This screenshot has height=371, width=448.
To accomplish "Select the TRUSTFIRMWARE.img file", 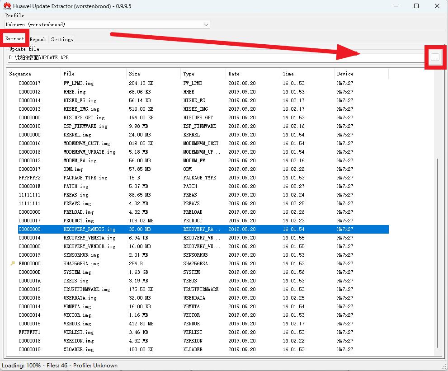I will pos(203,289).
